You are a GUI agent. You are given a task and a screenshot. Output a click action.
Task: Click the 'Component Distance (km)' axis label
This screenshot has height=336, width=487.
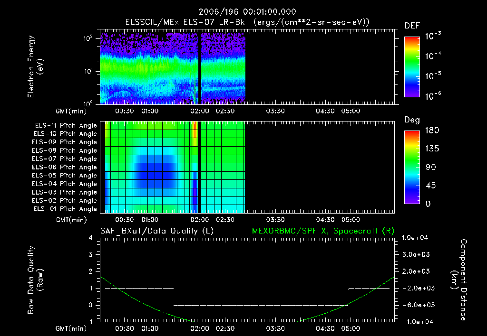click(459, 280)
